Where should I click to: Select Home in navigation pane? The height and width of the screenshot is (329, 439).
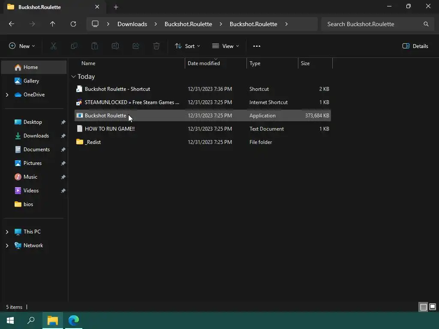(x=34, y=67)
